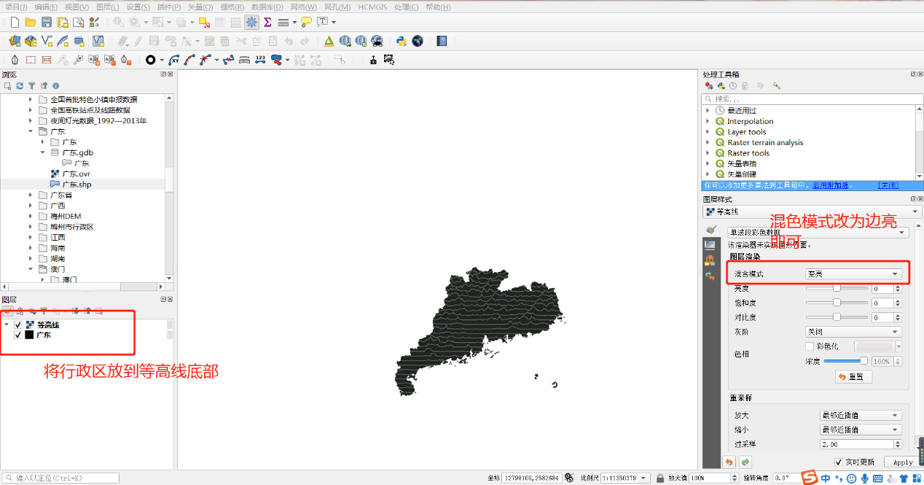Viewport: 924px width, 485px height.
Task: Click the 饱和度 saturation slider handle
Action: tap(837, 303)
